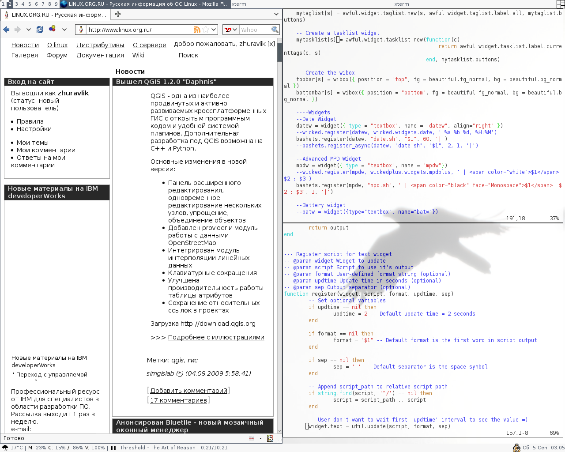Viewport: 565px width, 452px height.
Task: Reload the page with refresh icon
Action: pos(40,30)
